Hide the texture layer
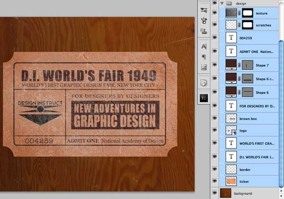This screenshot has height=199, width=284. 214,12
